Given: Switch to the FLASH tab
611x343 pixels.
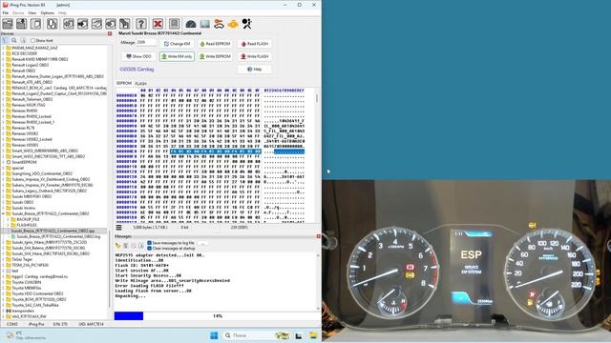Looking at the screenshot, I should coord(140,83).
